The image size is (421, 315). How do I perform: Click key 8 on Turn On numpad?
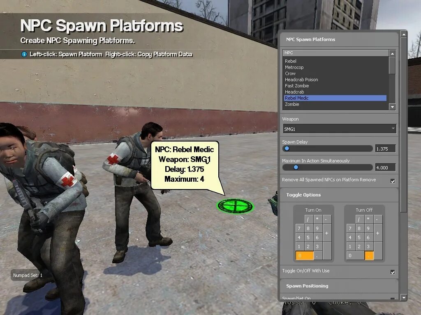point(308,228)
